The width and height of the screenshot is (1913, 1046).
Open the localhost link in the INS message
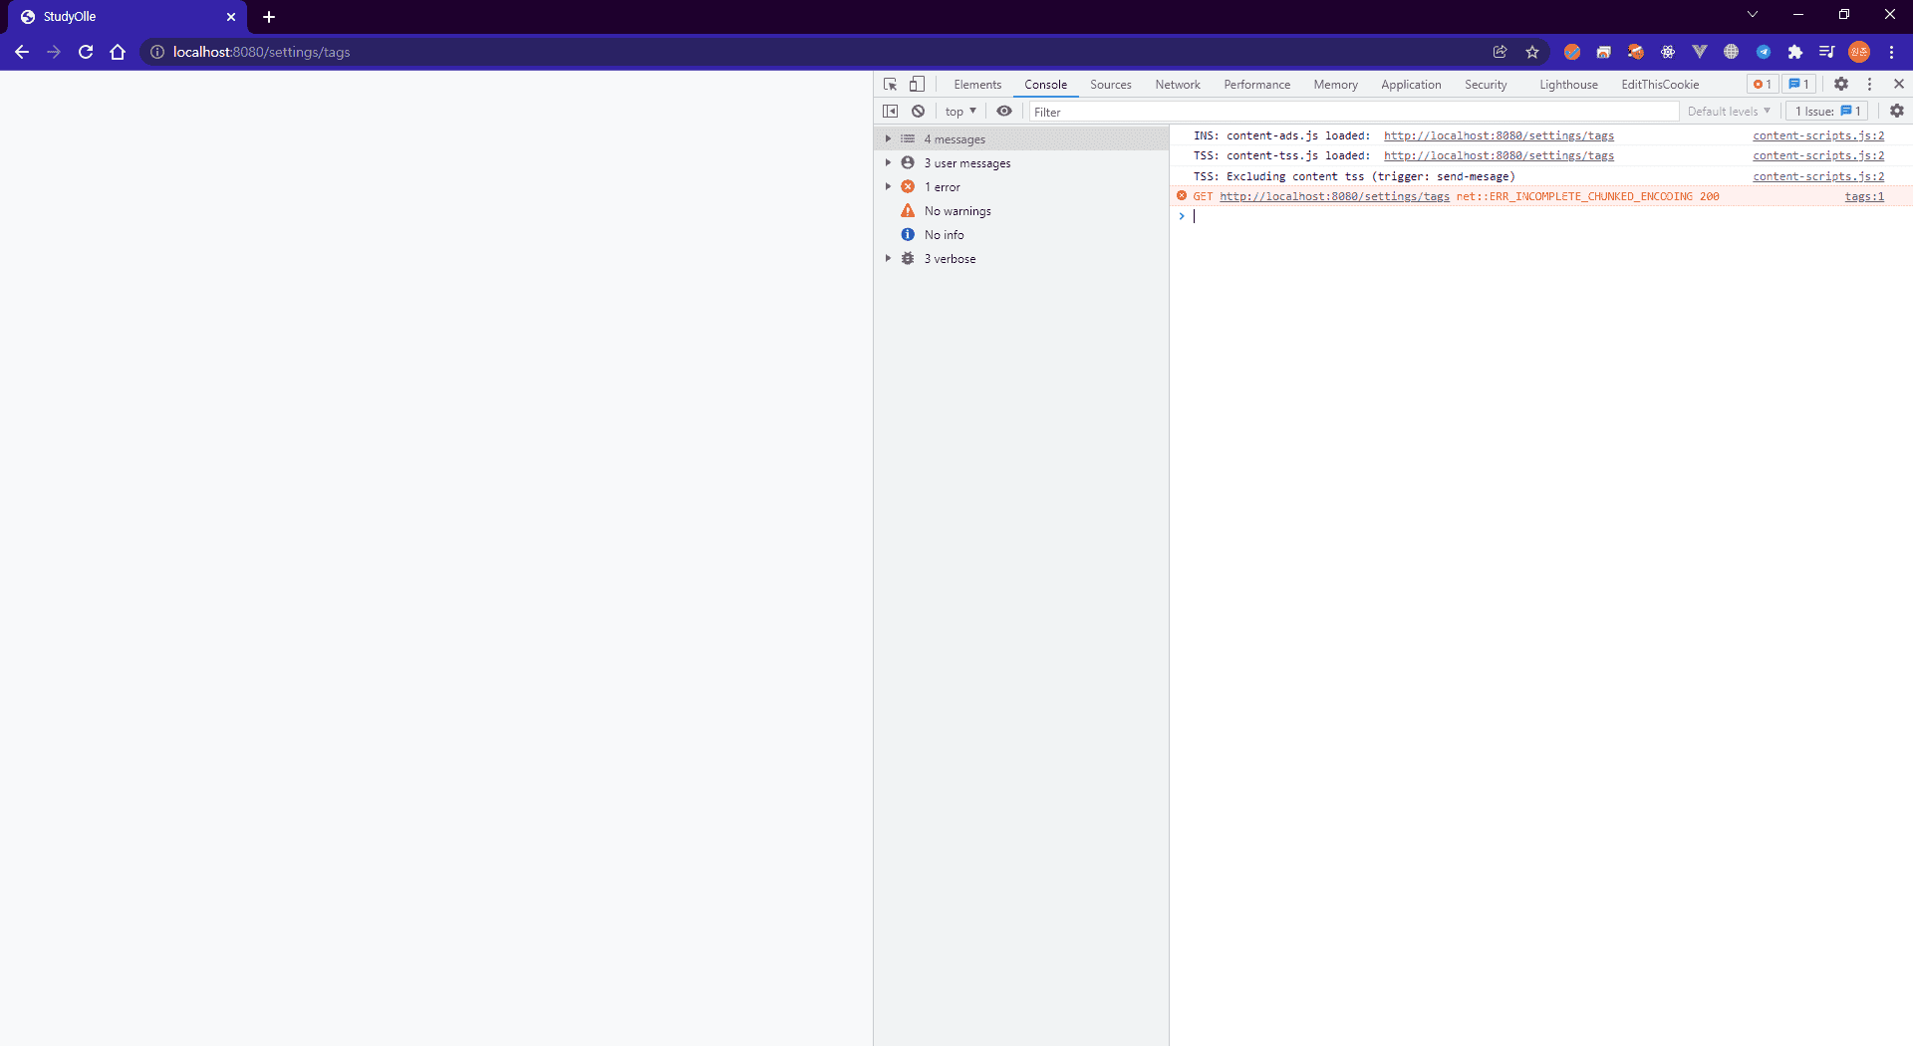pyautogui.click(x=1499, y=136)
